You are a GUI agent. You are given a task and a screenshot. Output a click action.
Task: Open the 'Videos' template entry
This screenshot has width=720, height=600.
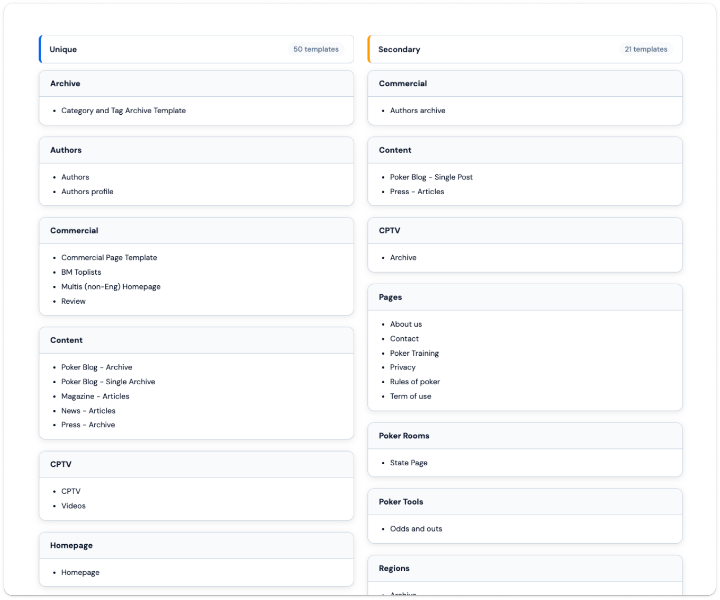[x=73, y=506]
